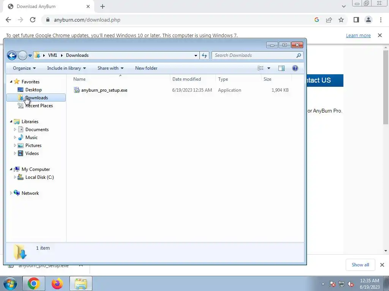Viewport: 389px width, 291px height.
Task: Collapse the My Computer group
Action: point(11,169)
